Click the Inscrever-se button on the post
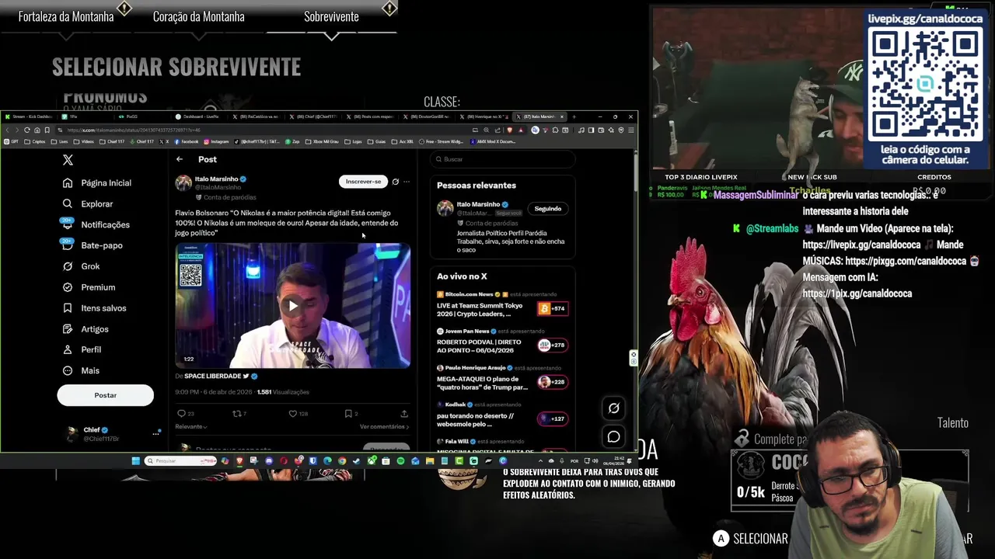The width and height of the screenshot is (995, 559). coord(363,182)
